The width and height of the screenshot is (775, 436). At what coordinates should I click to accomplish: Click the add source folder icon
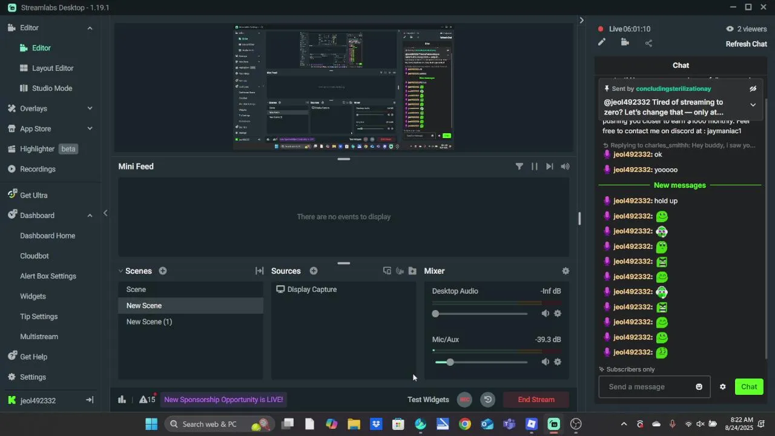[412, 271]
